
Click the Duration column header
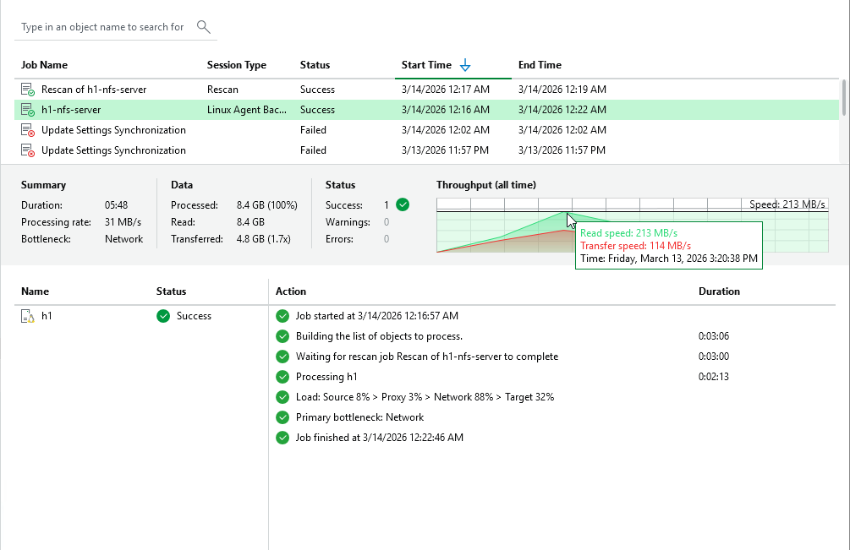pos(719,291)
